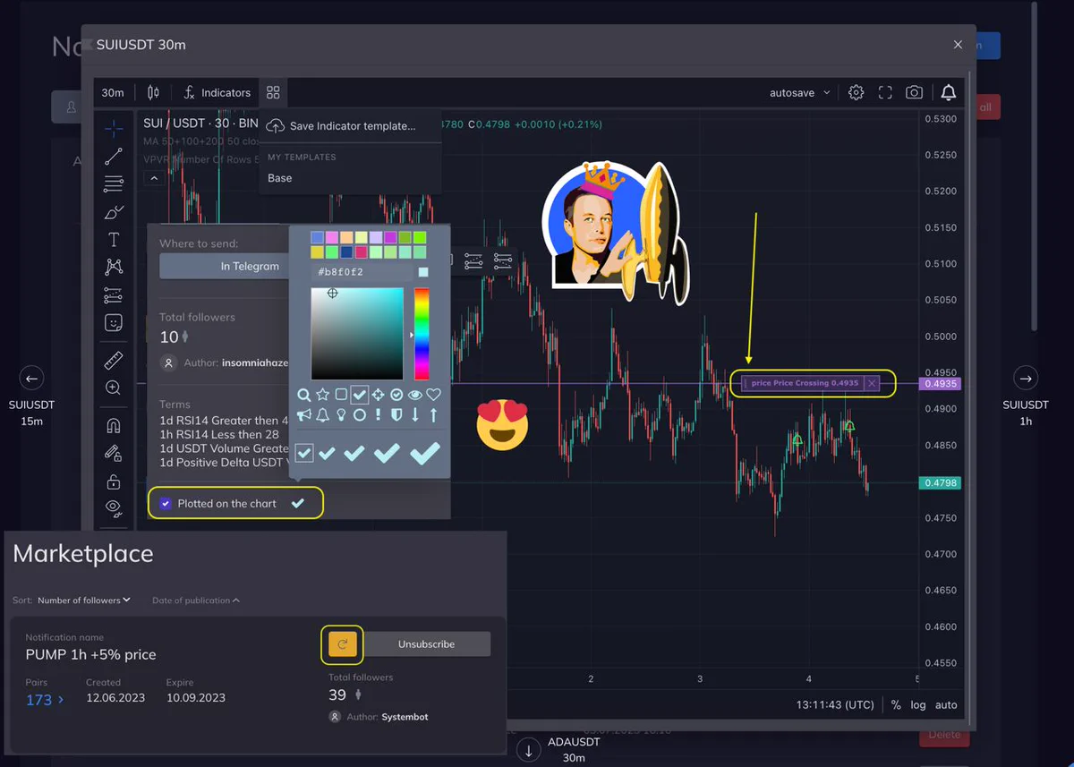Open the checkmark icon style picker
The image size is (1074, 767).
pos(298,504)
